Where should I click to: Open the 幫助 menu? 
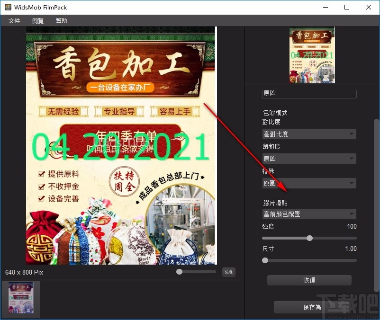tap(61, 20)
